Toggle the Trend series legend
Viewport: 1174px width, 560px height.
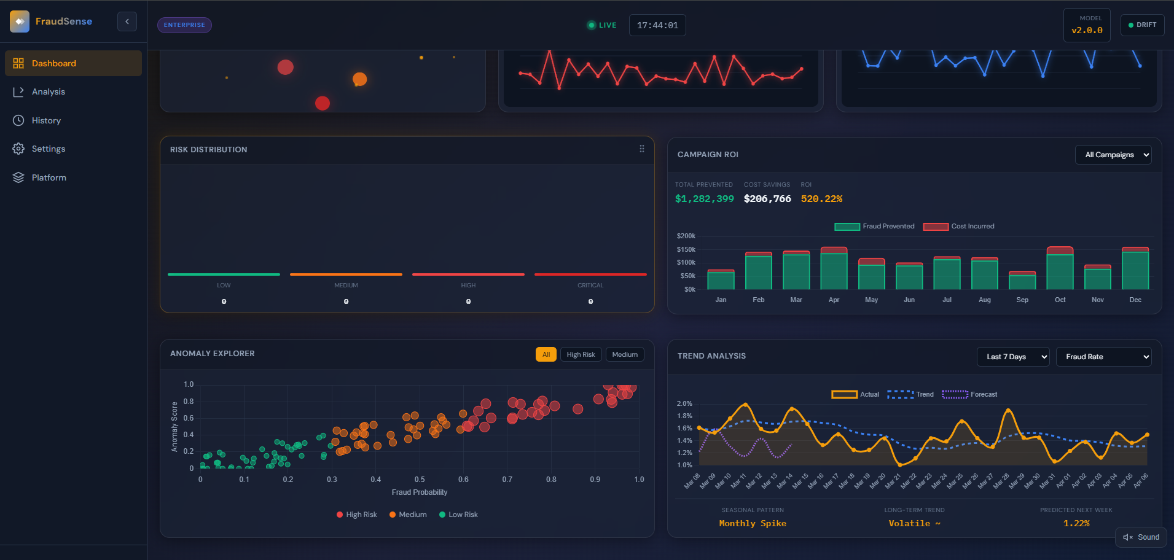click(910, 394)
